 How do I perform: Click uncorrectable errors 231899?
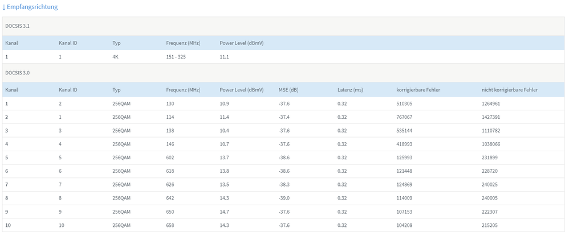point(490,158)
